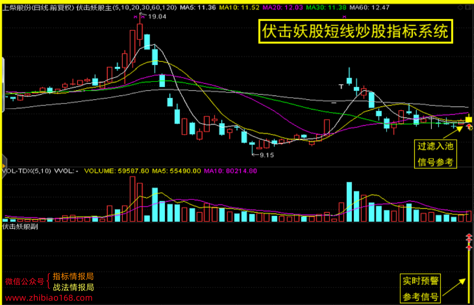Screen dimensions: 474x305
Task: Open the 伏击妖股主(5,10,20,30,60,120) indicator parameters
Action: pos(127,7)
